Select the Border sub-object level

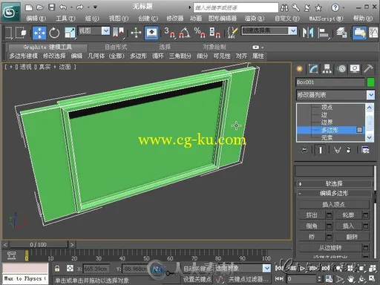(327, 122)
